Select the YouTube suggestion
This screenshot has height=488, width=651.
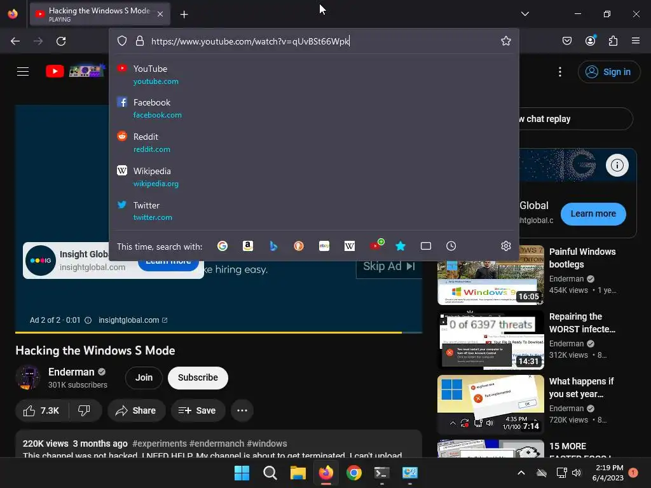[314, 75]
